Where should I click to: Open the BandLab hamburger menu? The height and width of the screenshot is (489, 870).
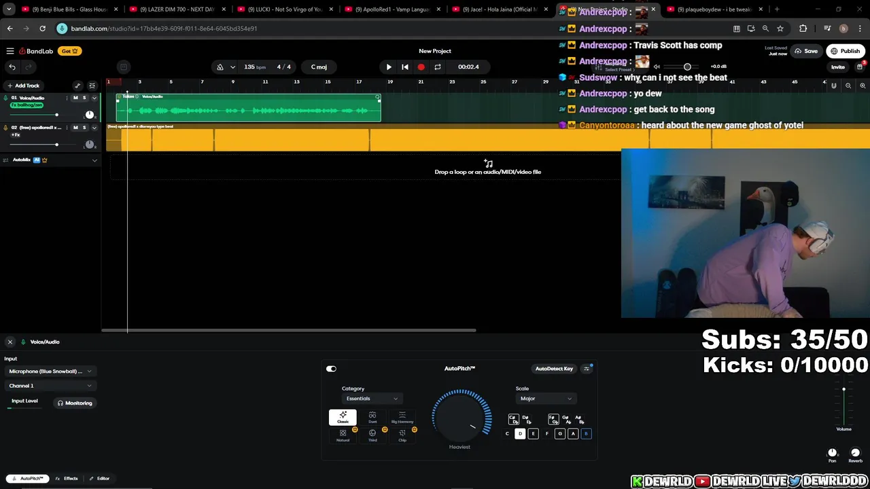10,51
